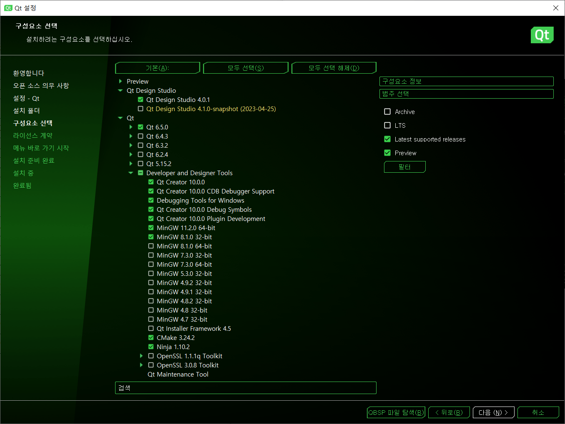Close the Qt 설정 window
This screenshot has height=424, width=565.
555,8
